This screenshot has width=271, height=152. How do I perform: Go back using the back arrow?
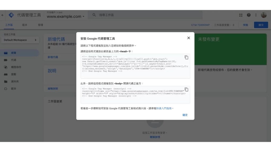click(2, 15)
